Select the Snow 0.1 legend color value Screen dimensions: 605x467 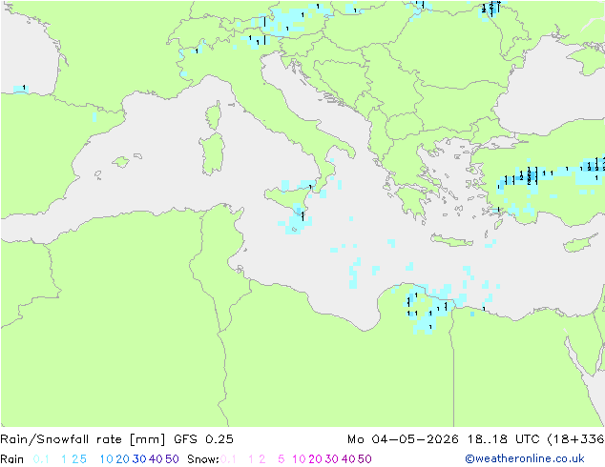pyautogui.click(x=228, y=459)
